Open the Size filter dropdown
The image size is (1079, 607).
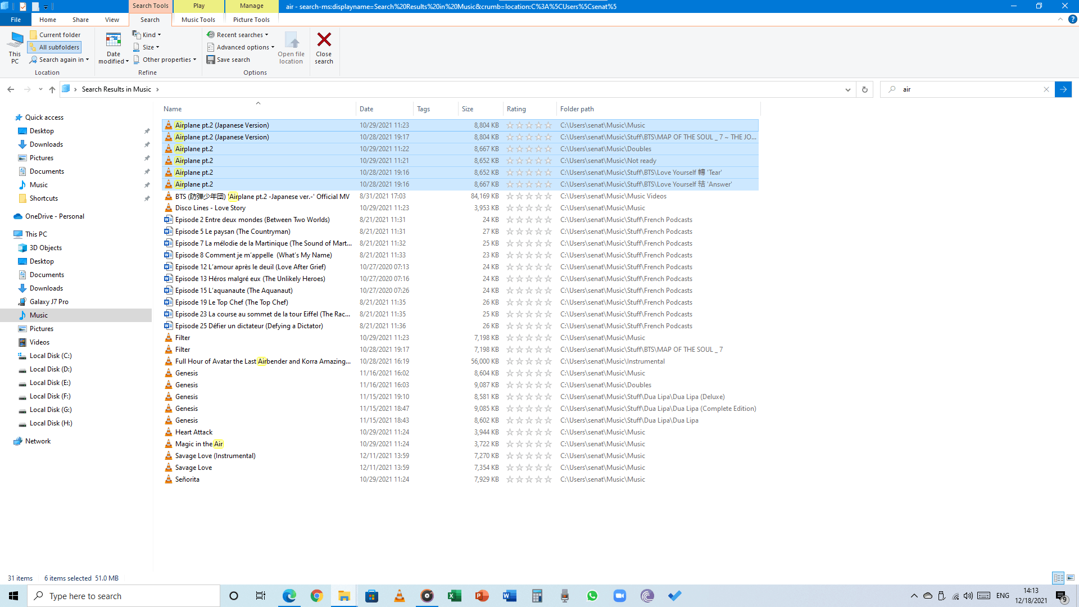146,47
